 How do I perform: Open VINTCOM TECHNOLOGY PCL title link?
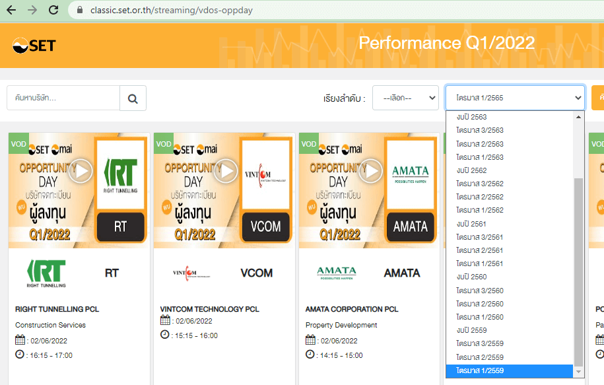pyautogui.click(x=209, y=309)
